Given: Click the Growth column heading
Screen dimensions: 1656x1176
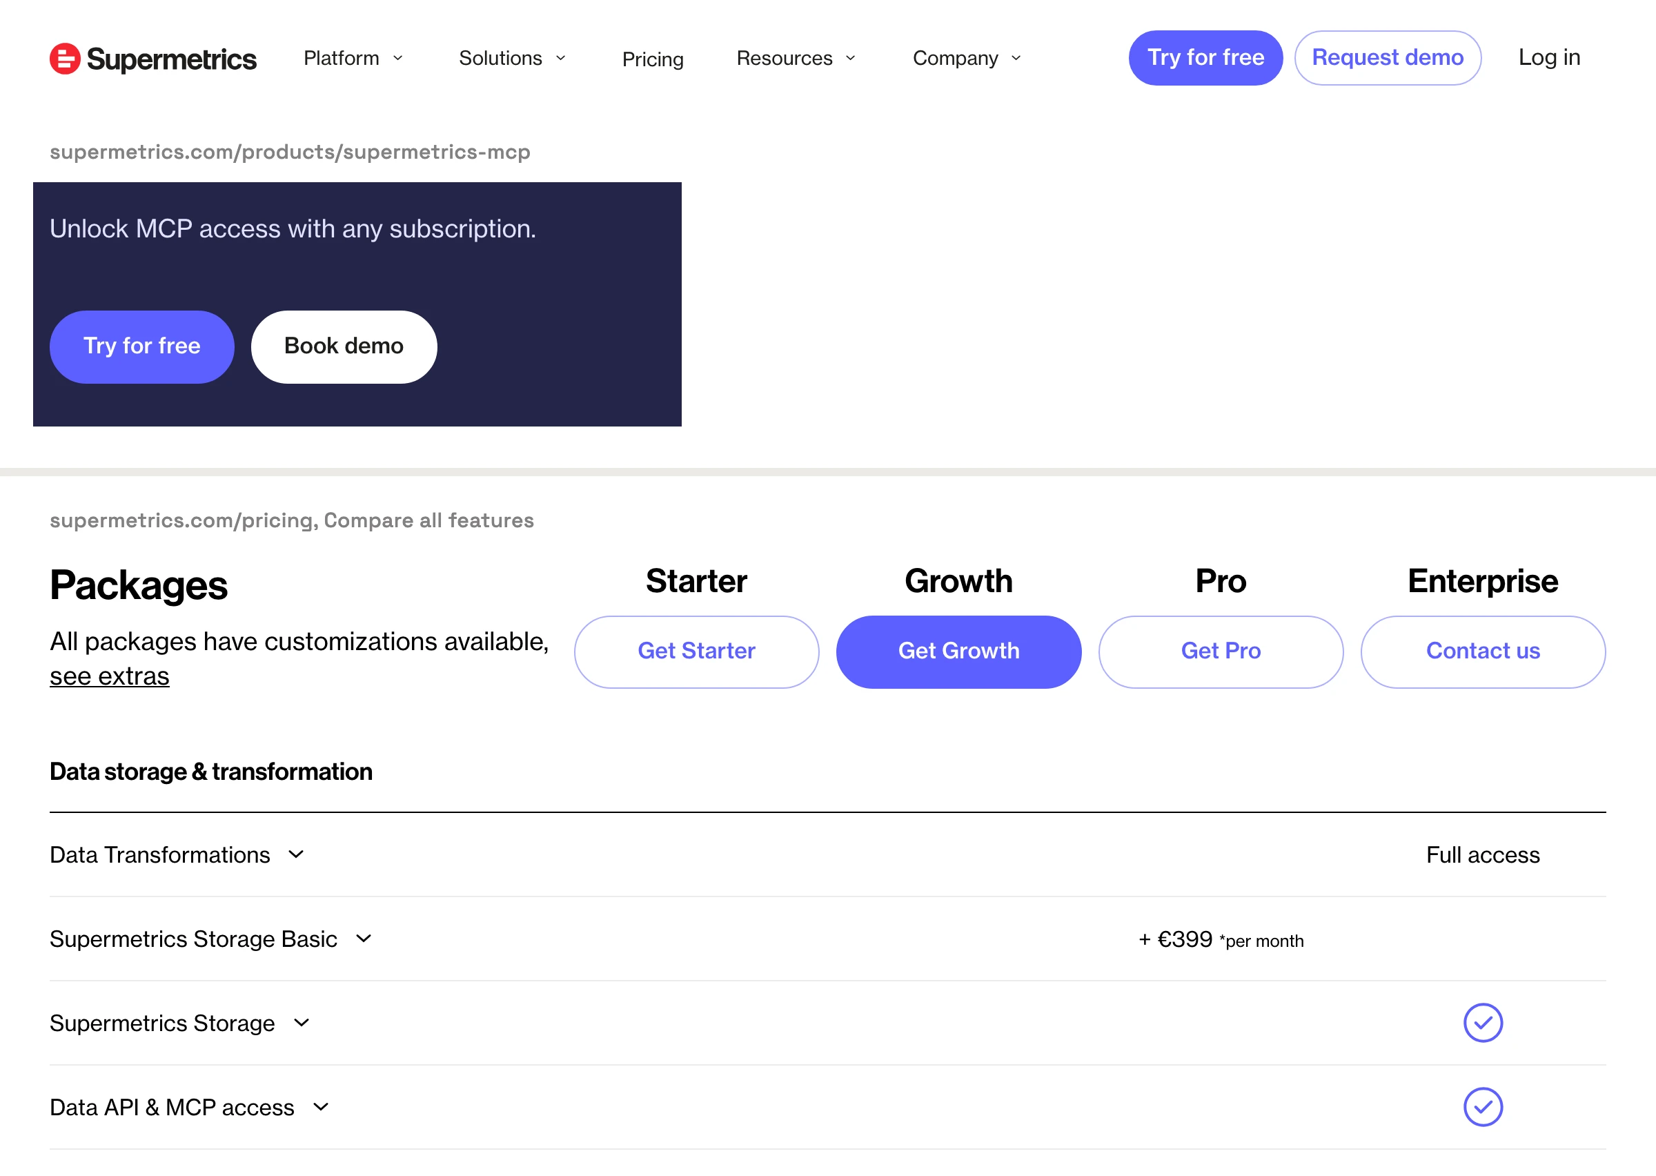Looking at the screenshot, I should point(959,582).
